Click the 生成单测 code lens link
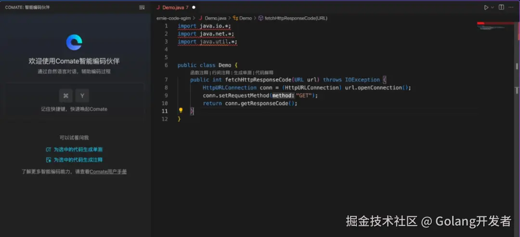Screen dimensions: 520x237 pos(242,72)
